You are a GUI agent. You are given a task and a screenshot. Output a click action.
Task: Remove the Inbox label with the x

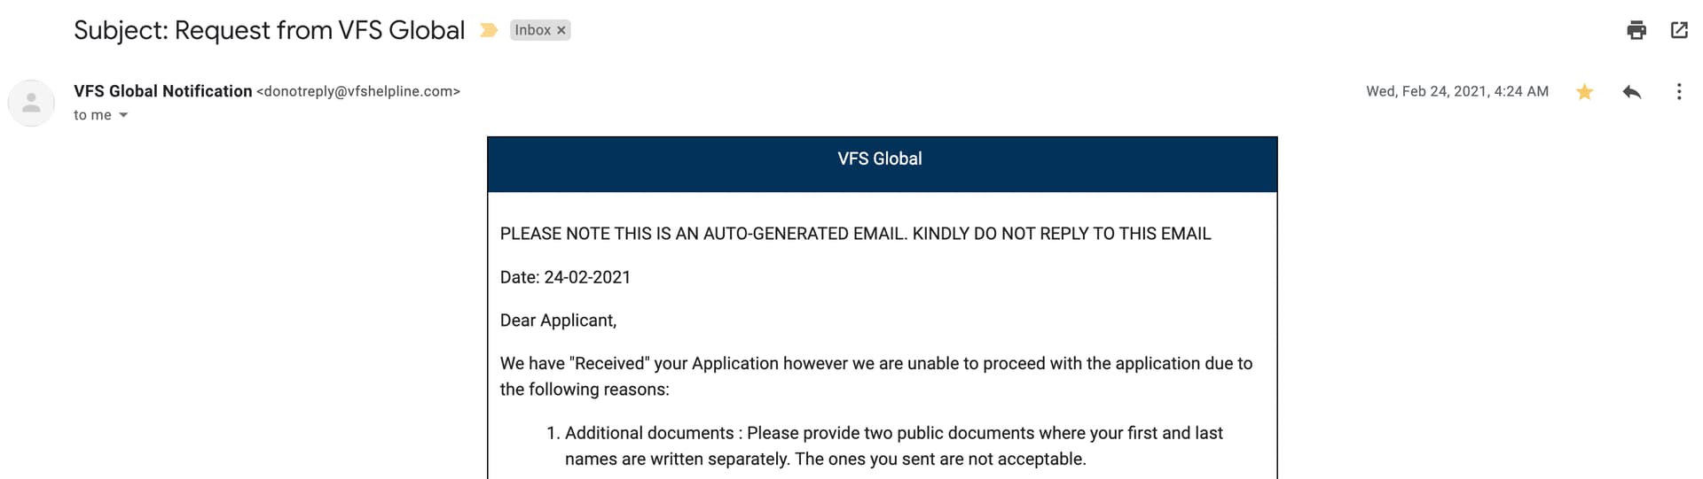[x=561, y=30]
